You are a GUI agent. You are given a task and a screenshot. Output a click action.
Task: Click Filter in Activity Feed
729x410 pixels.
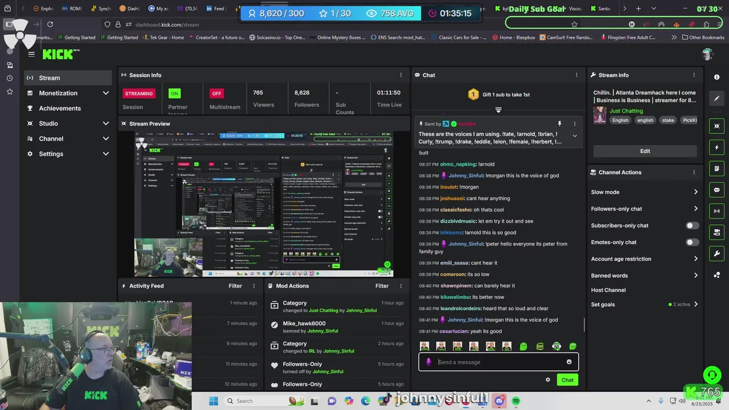pyautogui.click(x=235, y=286)
